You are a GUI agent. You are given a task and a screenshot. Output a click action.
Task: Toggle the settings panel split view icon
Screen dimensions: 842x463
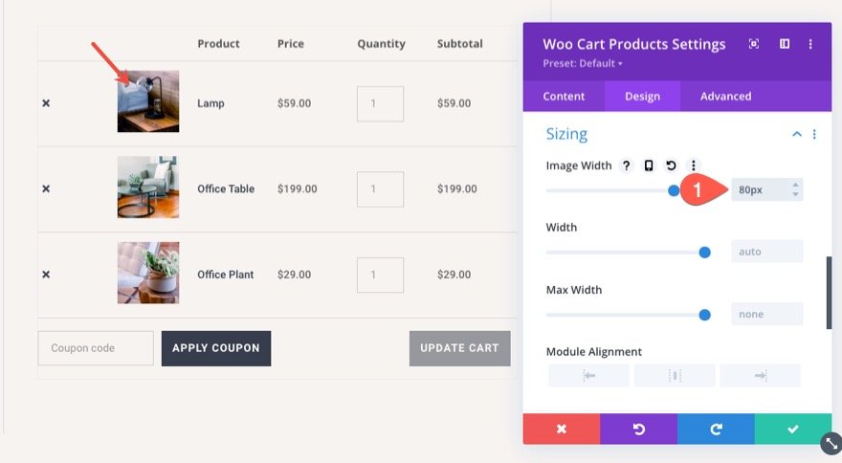click(785, 44)
